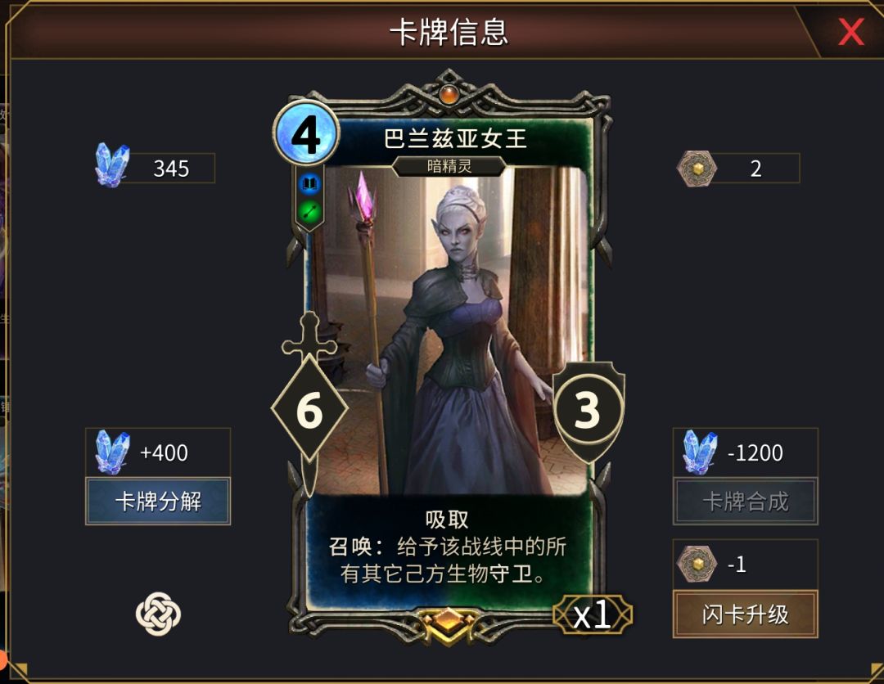884x684 pixels.
Task: Click the 卡牌分解 disenchant button
Action: pos(158,501)
